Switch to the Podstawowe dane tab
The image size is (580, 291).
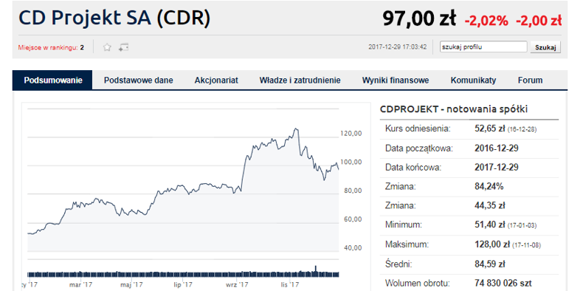click(138, 80)
